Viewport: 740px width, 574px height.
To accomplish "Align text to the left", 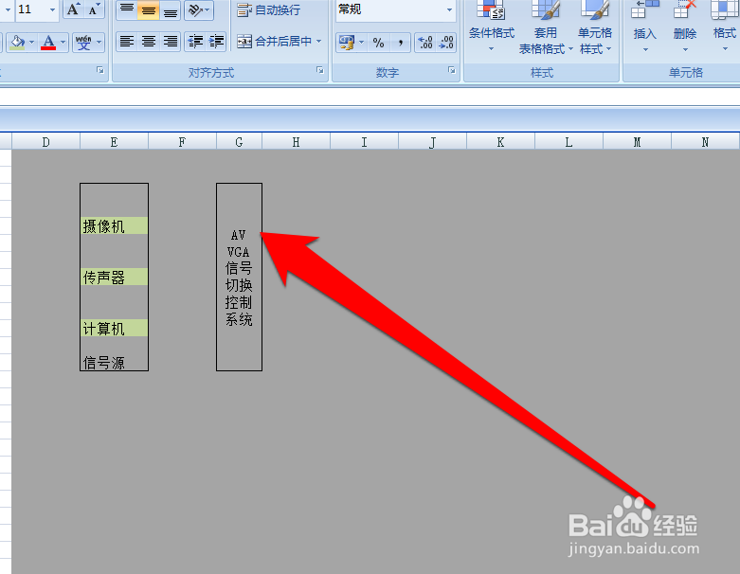I will (126, 42).
